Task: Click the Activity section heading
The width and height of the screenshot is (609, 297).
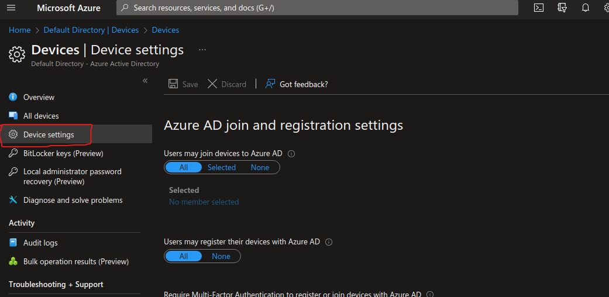Action: tap(22, 223)
